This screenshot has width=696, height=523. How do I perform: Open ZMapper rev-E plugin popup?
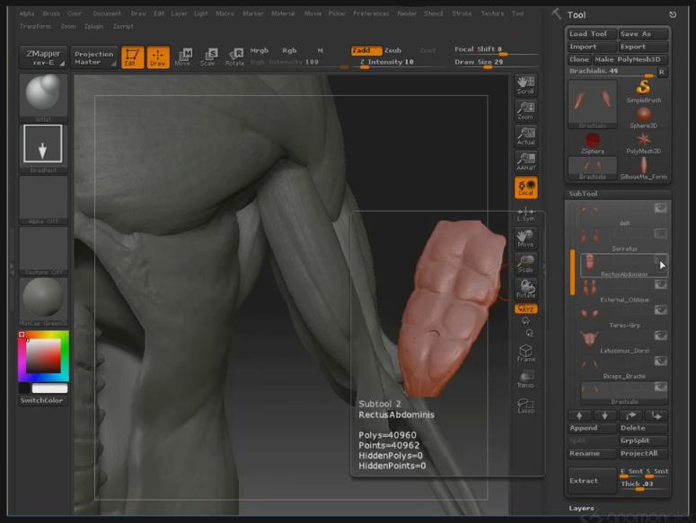pos(43,57)
